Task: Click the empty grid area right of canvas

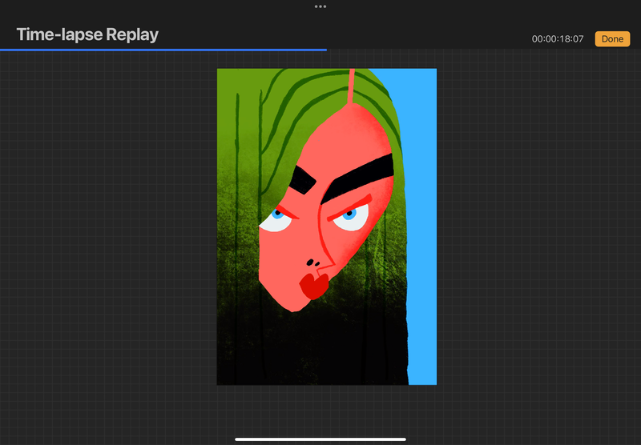Action: (537, 240)
